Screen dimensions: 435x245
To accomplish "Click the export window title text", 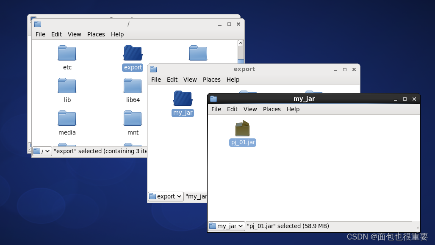I will coord(244,69).
